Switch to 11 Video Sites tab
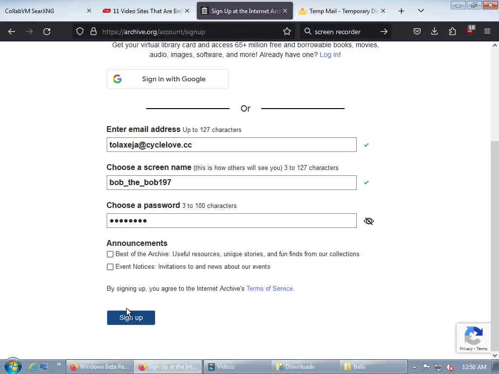This screenshot has width=499, height=374. [146, 11]
